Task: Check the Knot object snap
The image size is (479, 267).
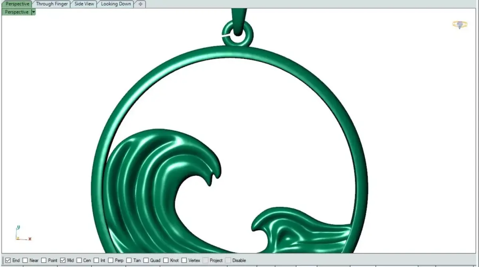Action: pyautogui.click(x=166, y=261)
